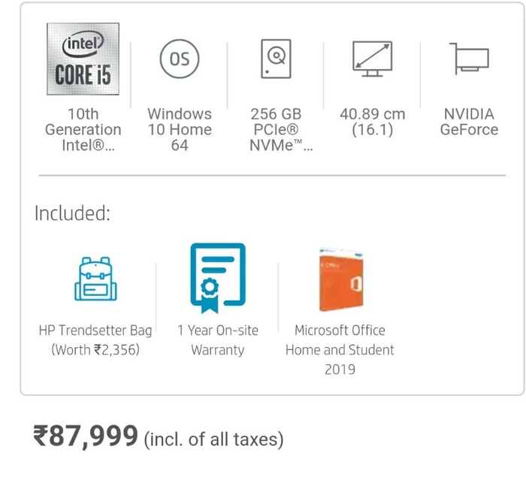Click the ₹87,999 price
The height and width of the screenshot is (480, 526).
click(86, 436)
